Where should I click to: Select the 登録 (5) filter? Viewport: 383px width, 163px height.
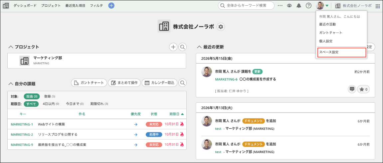(x=50, y=96)
